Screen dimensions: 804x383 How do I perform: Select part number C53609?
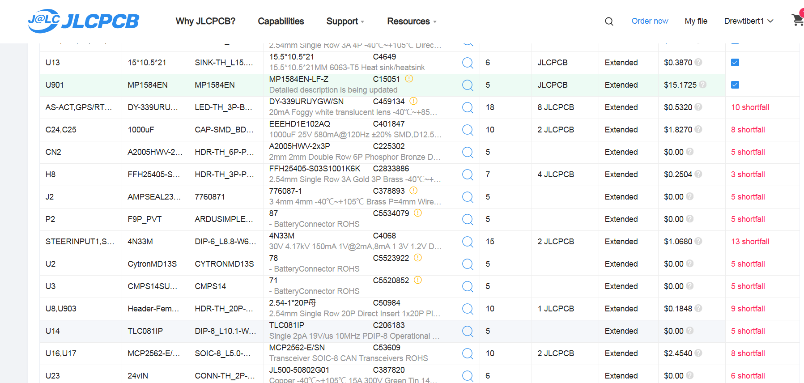[387, 348]
